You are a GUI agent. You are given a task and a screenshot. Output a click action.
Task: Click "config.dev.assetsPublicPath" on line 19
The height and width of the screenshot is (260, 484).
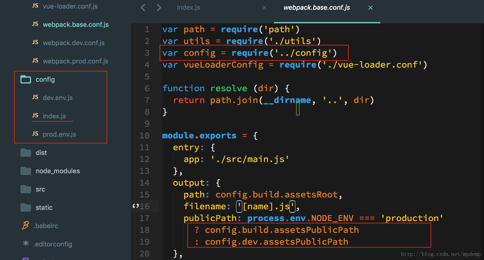point(277,242)
